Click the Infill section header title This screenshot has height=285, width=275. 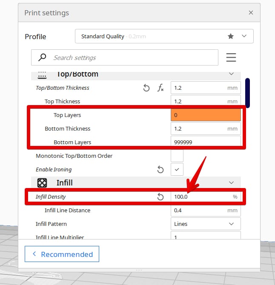pos(65,182)
